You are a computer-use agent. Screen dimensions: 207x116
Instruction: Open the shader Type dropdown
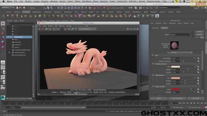[182, 53]
